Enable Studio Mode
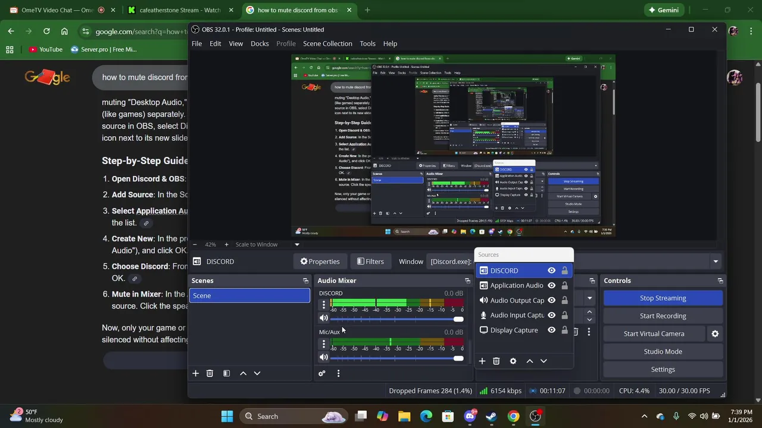 [x=663, y=351]
